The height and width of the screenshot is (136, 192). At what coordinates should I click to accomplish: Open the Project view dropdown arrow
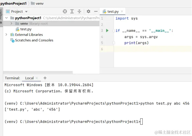pos(26,12)
